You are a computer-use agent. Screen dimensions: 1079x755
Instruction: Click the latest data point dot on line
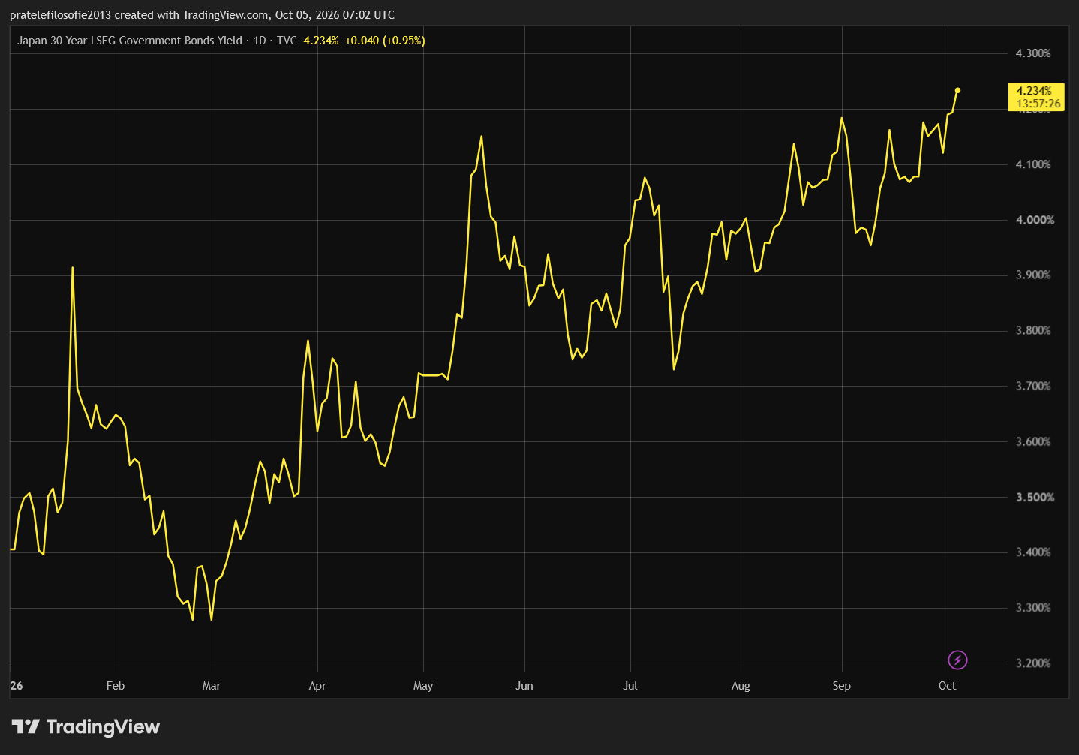point(957,90)
